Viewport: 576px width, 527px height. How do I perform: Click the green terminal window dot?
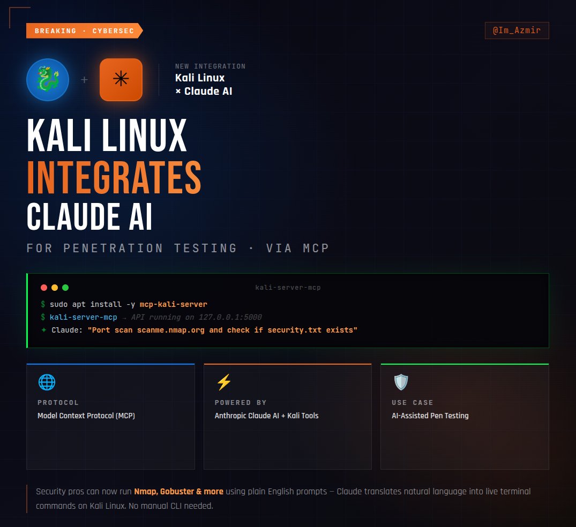[65, 288]
